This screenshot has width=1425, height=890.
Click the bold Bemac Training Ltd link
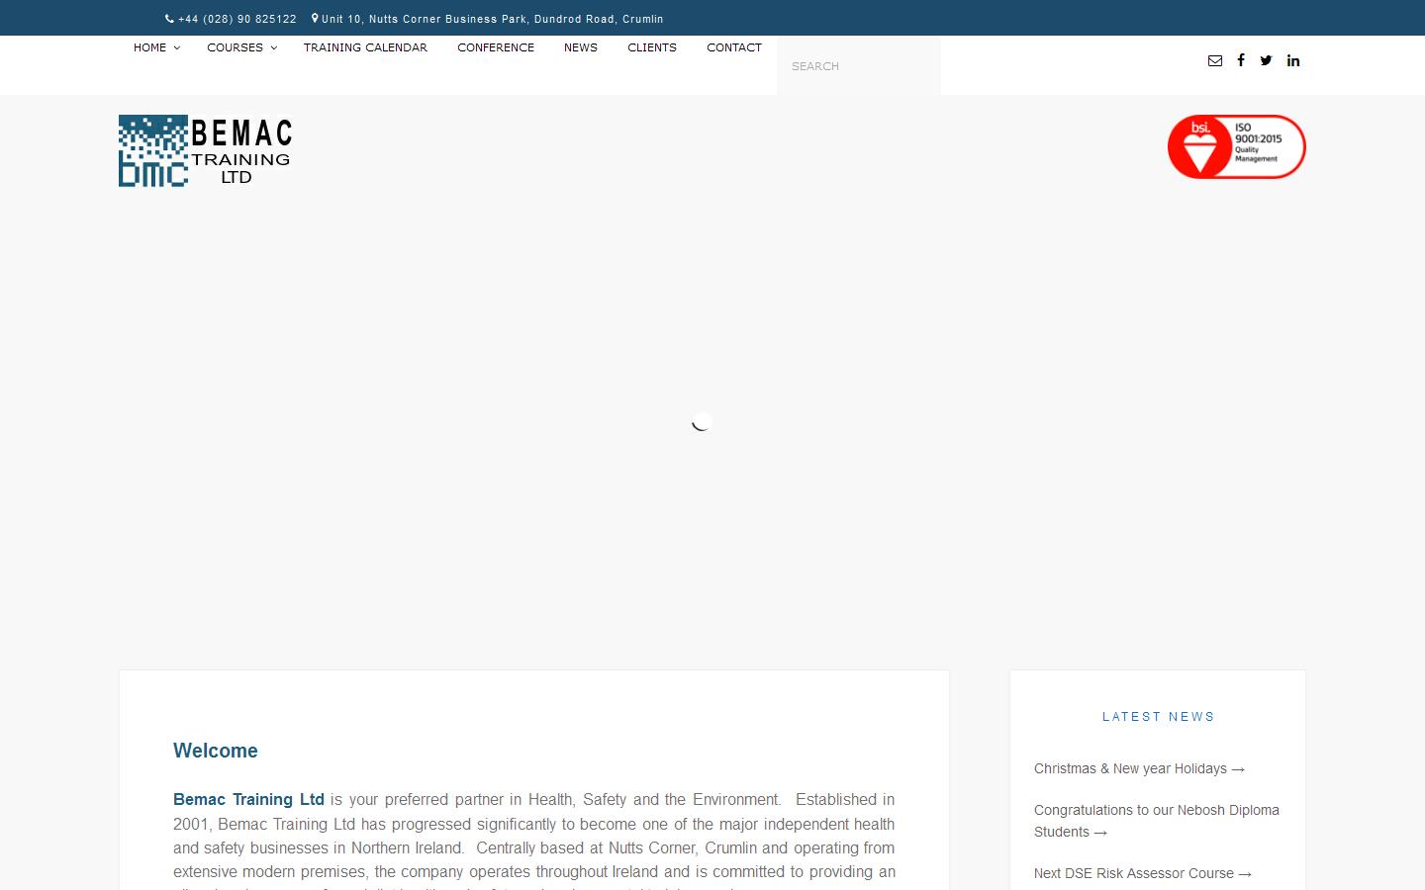click(x=248, y=799)
